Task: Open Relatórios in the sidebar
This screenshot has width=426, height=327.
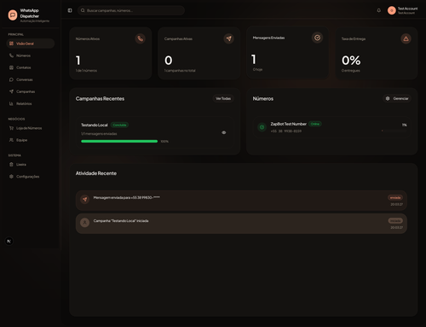Action: (31, 103)
